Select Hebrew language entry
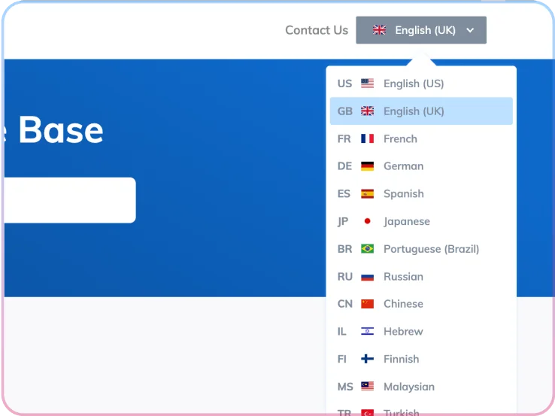 [x=421, y=332]
